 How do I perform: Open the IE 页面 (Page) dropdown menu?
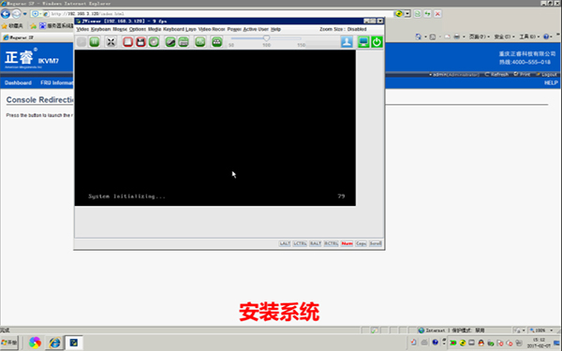tap(480, 37)
